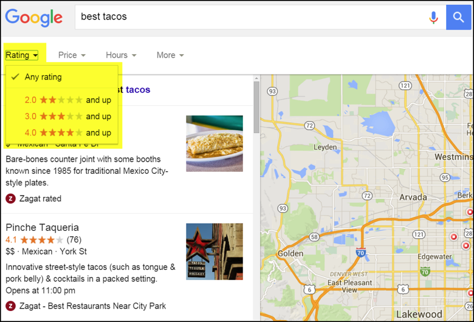Click the Zagat icon beside 'Zagat rated'

tap(10, 199)
